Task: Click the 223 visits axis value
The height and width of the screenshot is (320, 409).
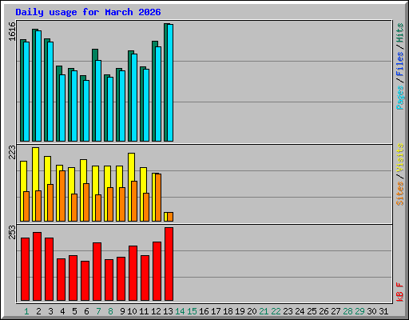Action: pyautogui.click(x=12, y=152)
